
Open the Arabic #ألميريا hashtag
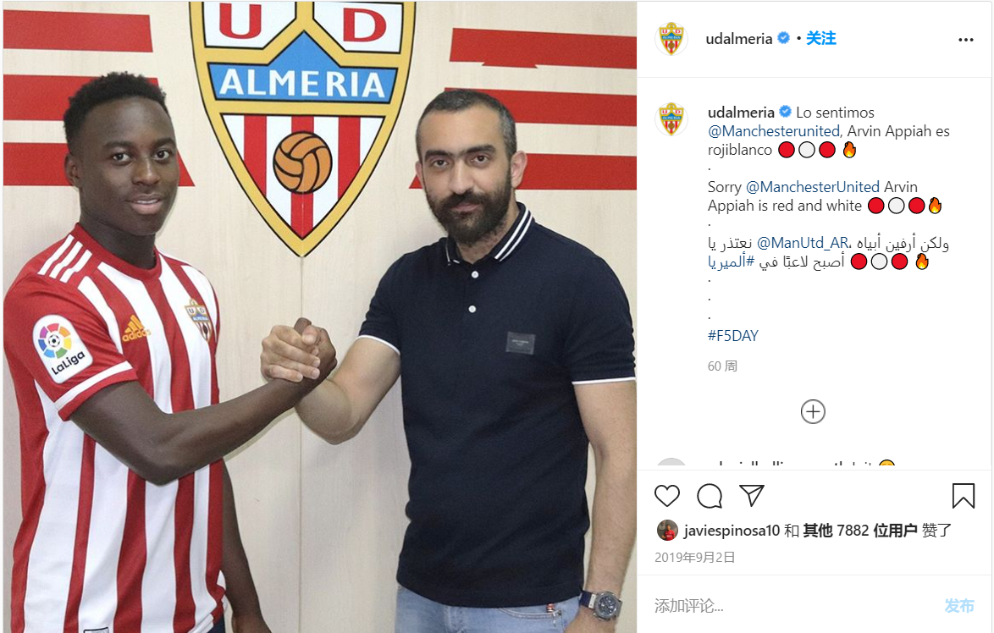click(x=731, y=261)
